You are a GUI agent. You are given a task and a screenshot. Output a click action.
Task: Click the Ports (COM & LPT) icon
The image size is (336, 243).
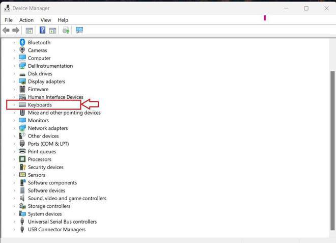pyautogui.click(x=22, y=144)
